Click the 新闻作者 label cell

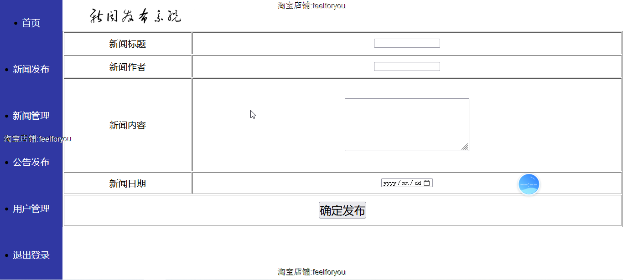[128, 67]
